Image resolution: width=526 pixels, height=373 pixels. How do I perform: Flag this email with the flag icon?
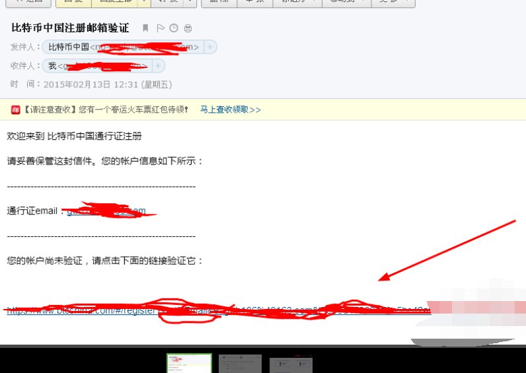point(161,28)
